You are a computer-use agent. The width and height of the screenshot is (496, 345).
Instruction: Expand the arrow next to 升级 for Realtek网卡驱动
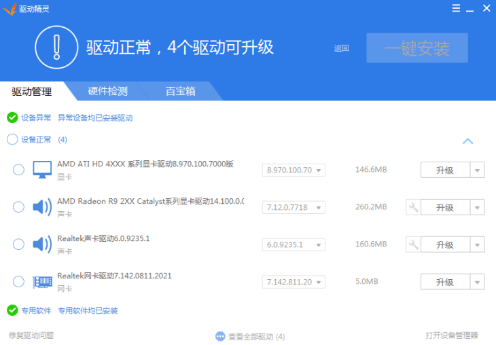[477, 282]
